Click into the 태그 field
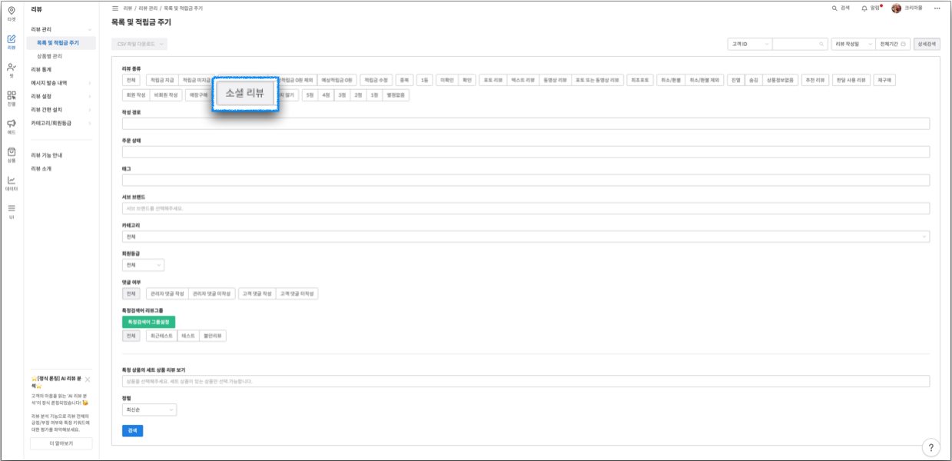 pos(526,180)
